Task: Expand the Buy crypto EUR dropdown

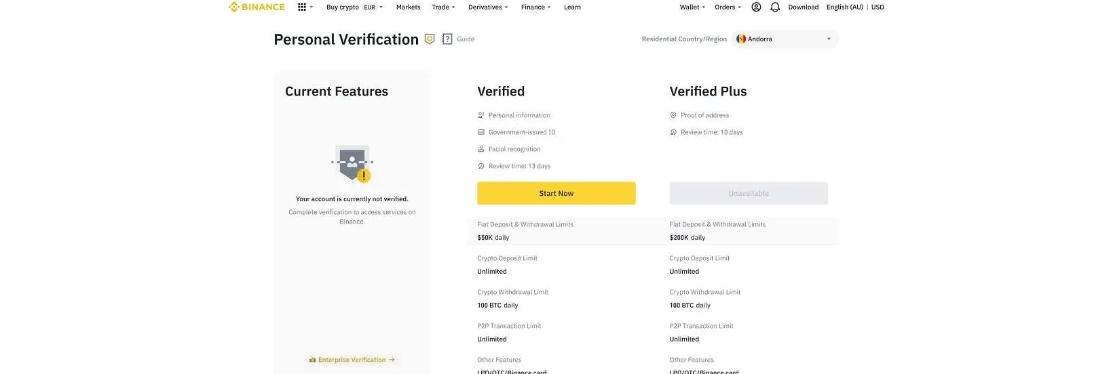Action: coord(354,7)
